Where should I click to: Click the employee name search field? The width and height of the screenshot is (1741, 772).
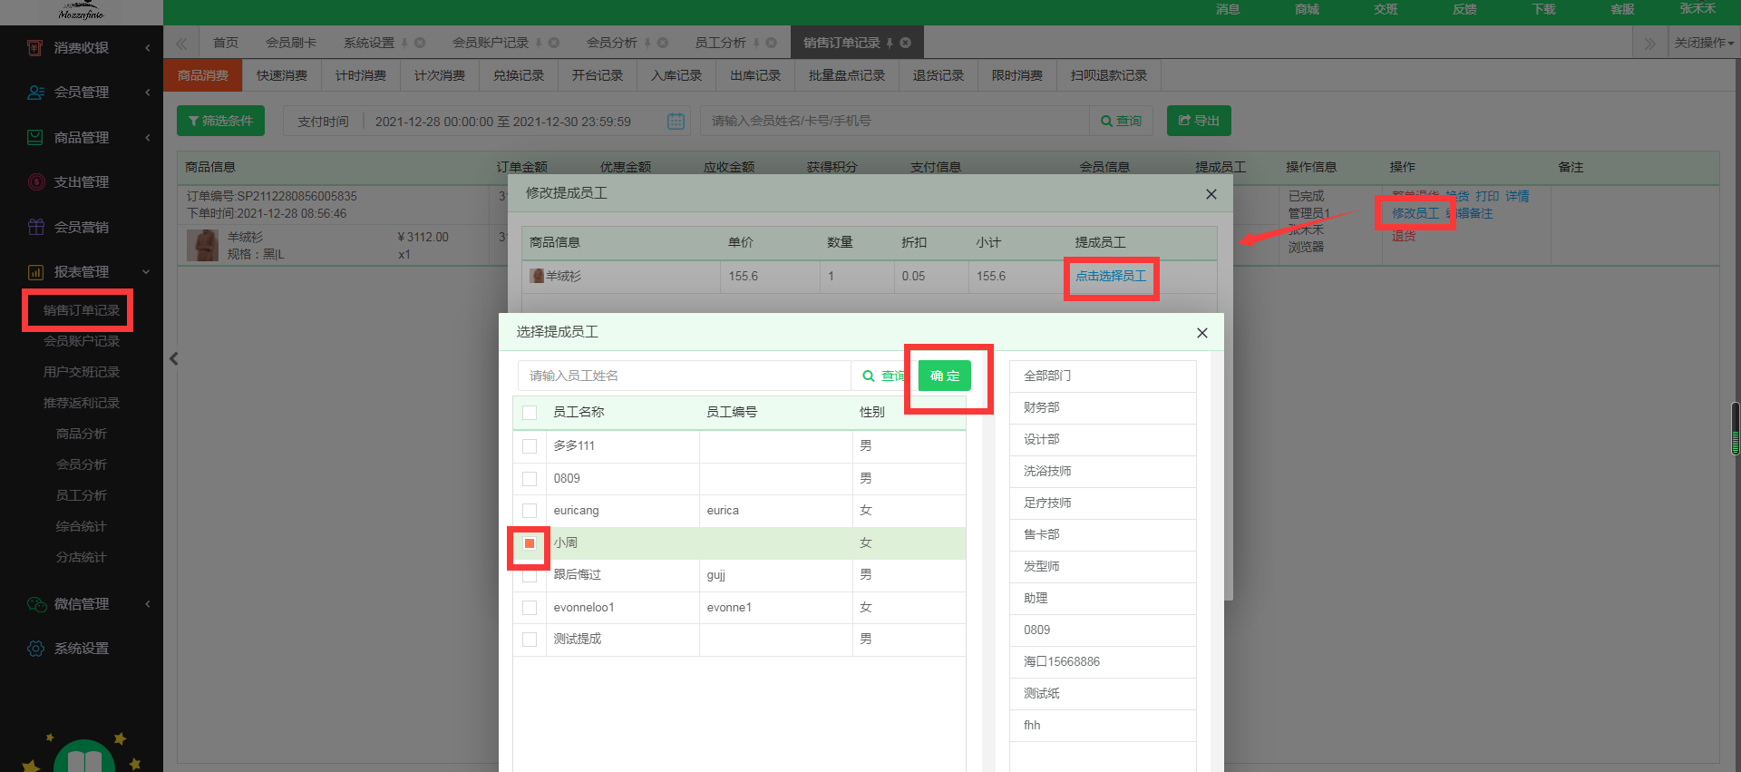coord(685,376)
